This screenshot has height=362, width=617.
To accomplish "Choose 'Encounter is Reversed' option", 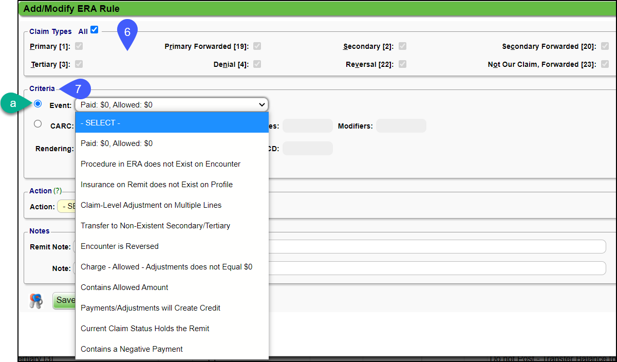I will pos(172,246).
